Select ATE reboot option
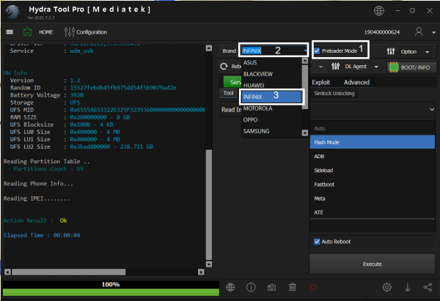Image resolution: width=440 pixels, height=301 pixels. [372, 212]
